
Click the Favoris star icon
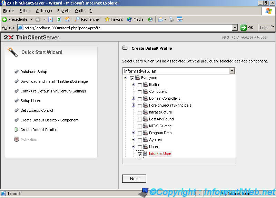[x=107, y=19]
